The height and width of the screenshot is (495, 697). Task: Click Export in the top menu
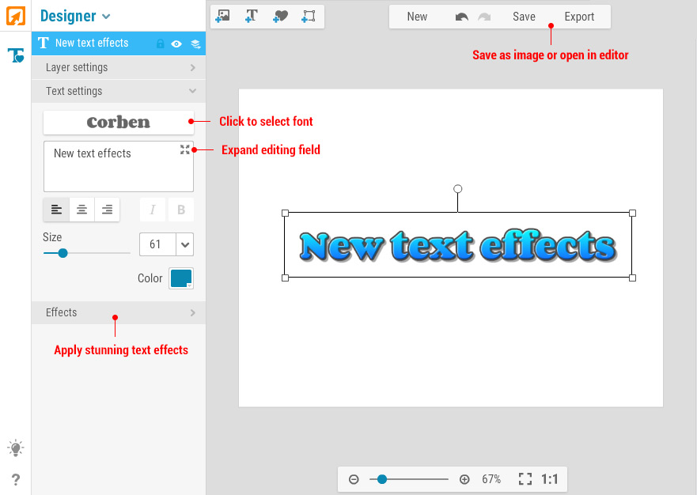[x=579, y=17]
